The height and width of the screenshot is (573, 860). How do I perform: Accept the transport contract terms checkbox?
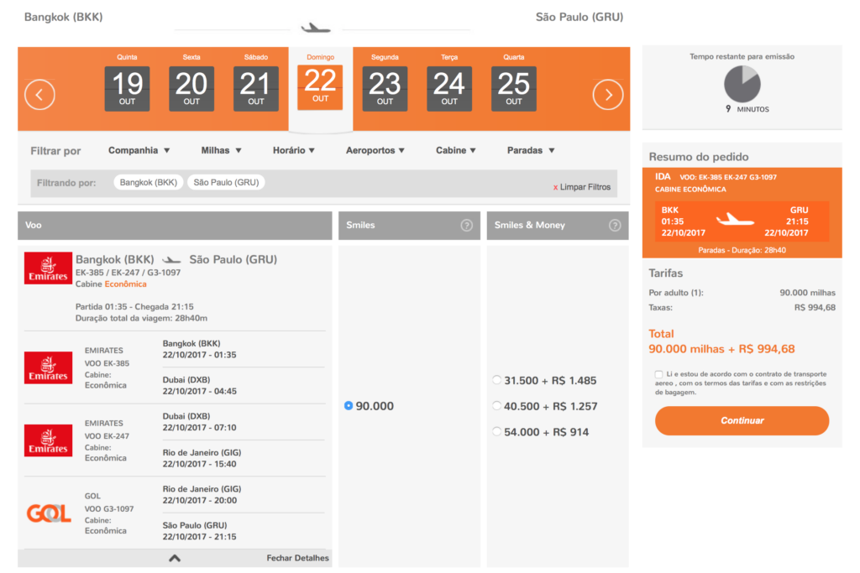coord(658,374)
